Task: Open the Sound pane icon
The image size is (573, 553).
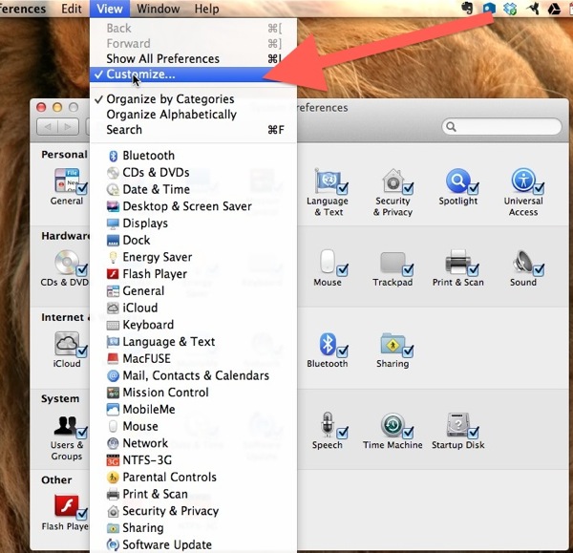Action: point(523,262)
